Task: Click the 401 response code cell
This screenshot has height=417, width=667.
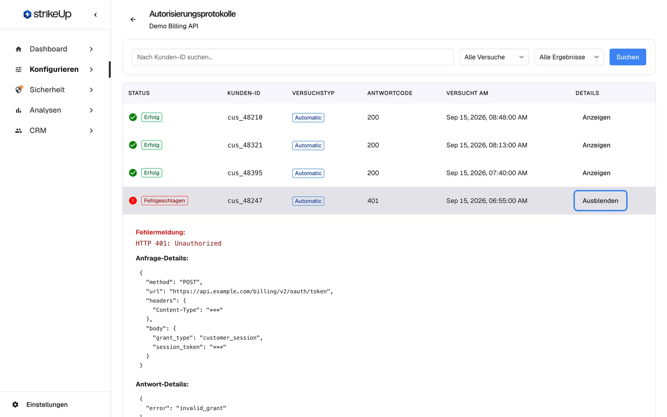Action: pyautogui.click(x=373, y=201)
